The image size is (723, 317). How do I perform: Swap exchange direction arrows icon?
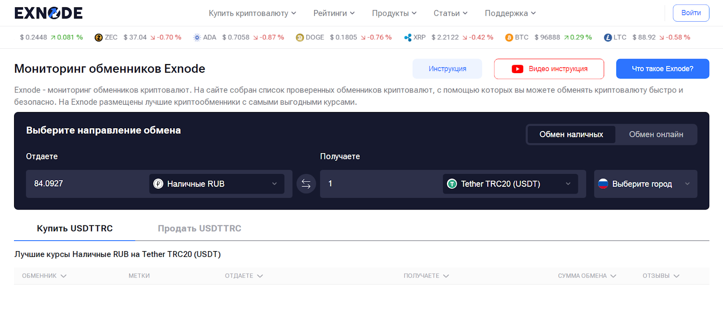(x=306, y=184)
